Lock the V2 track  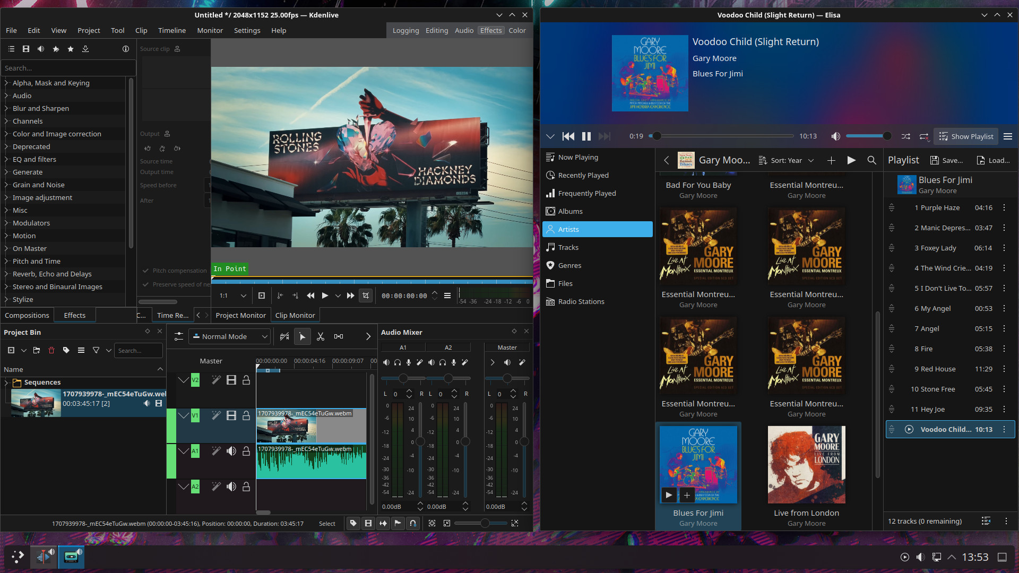[x=246, y=380]
